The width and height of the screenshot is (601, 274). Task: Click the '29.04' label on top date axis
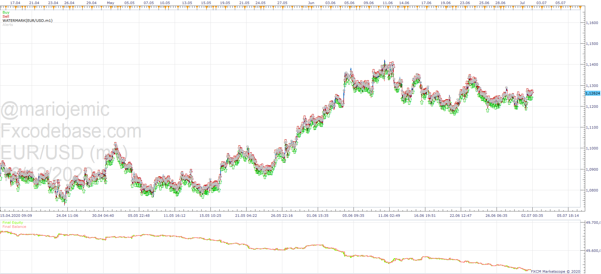(x=91, y=3)
